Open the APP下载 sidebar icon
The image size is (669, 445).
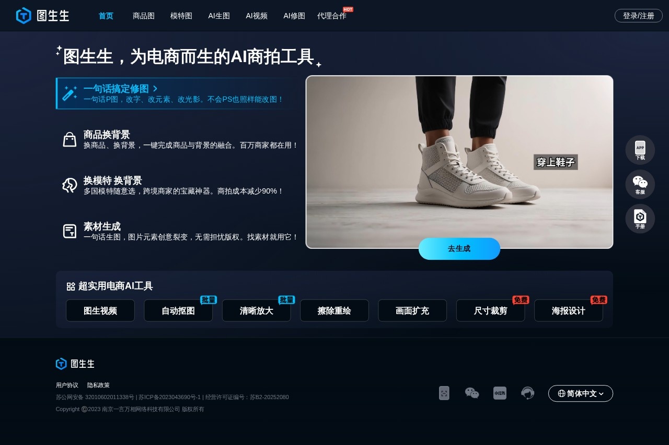coord(640,150)
